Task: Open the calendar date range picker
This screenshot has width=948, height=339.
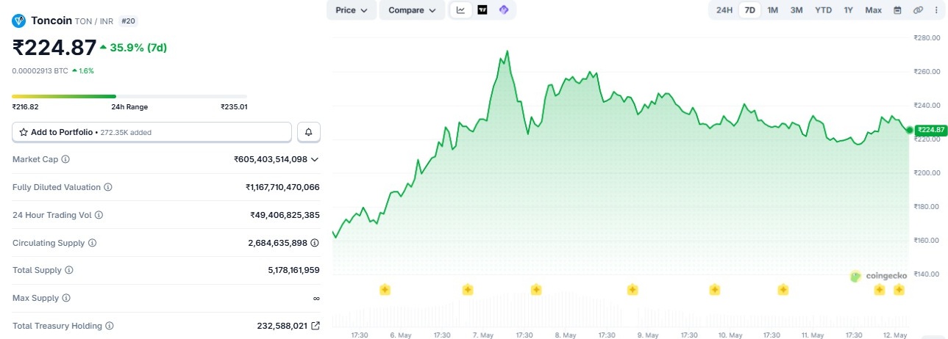Action: pyautogui.click(x=897, y=10)
